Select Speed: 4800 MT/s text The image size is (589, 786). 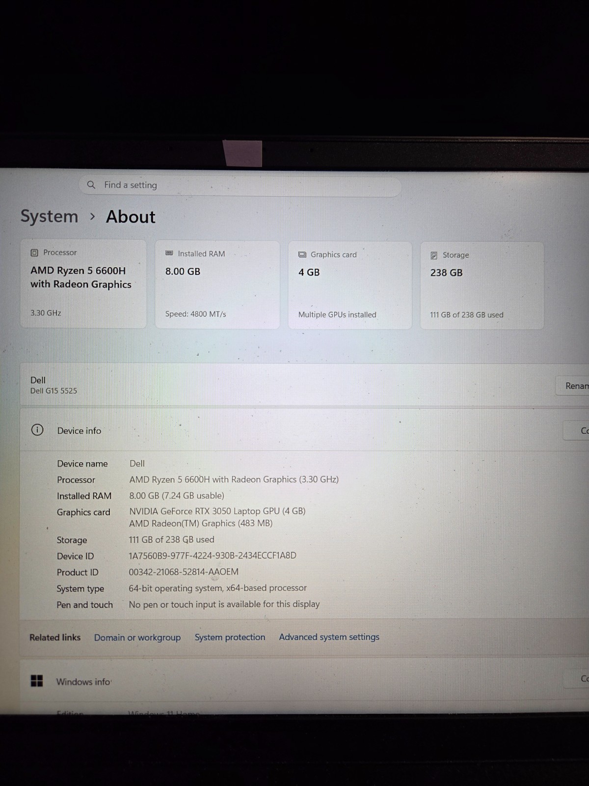pyautogui.click(x=195, y=314)
